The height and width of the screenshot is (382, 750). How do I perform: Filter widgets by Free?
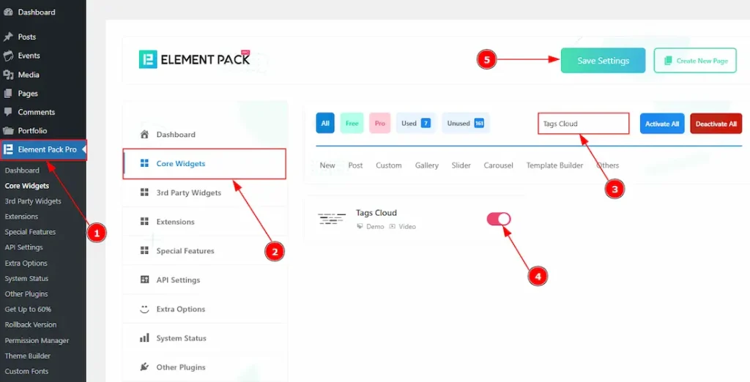coord(352,124)
